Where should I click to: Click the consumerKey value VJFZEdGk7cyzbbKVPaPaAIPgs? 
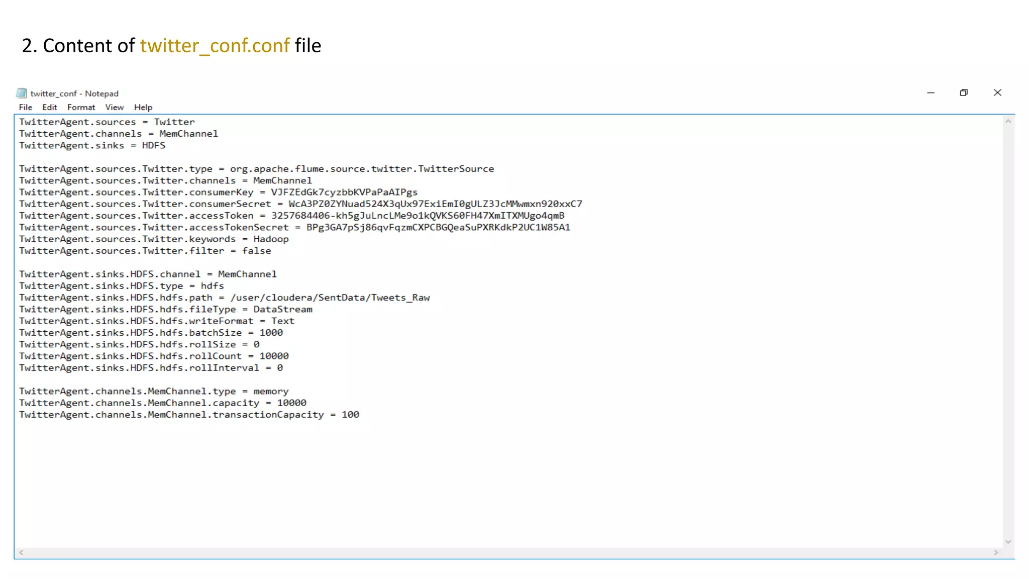344,192
